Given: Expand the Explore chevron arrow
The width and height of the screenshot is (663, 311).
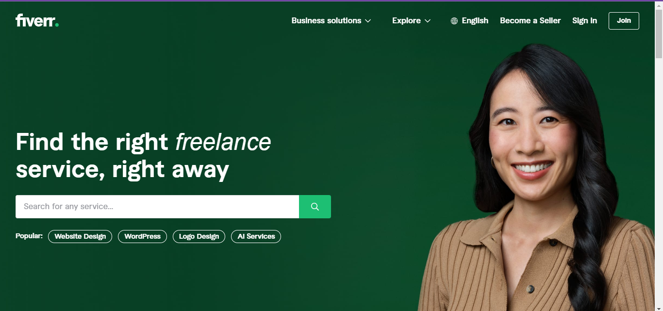Looking at the screenshot, I should pyautogui.click(x=428, y=21).
